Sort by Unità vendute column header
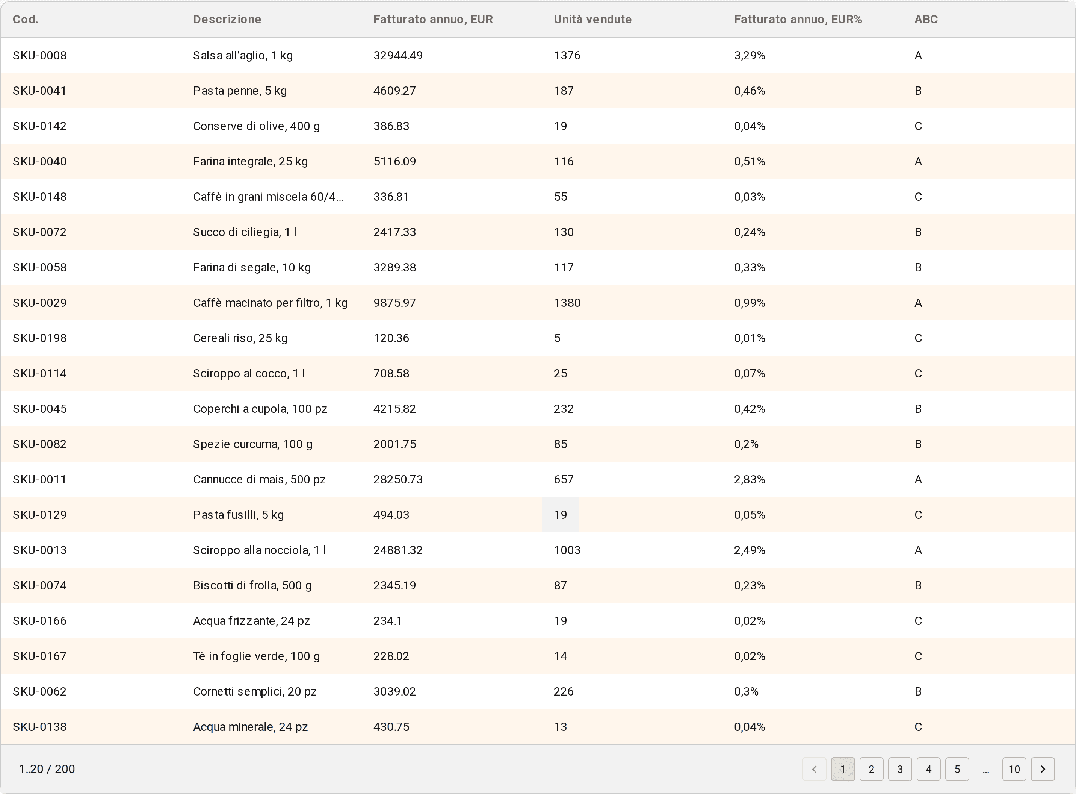1076x794 pixels. pyautogui.click(x=593, y=19)
